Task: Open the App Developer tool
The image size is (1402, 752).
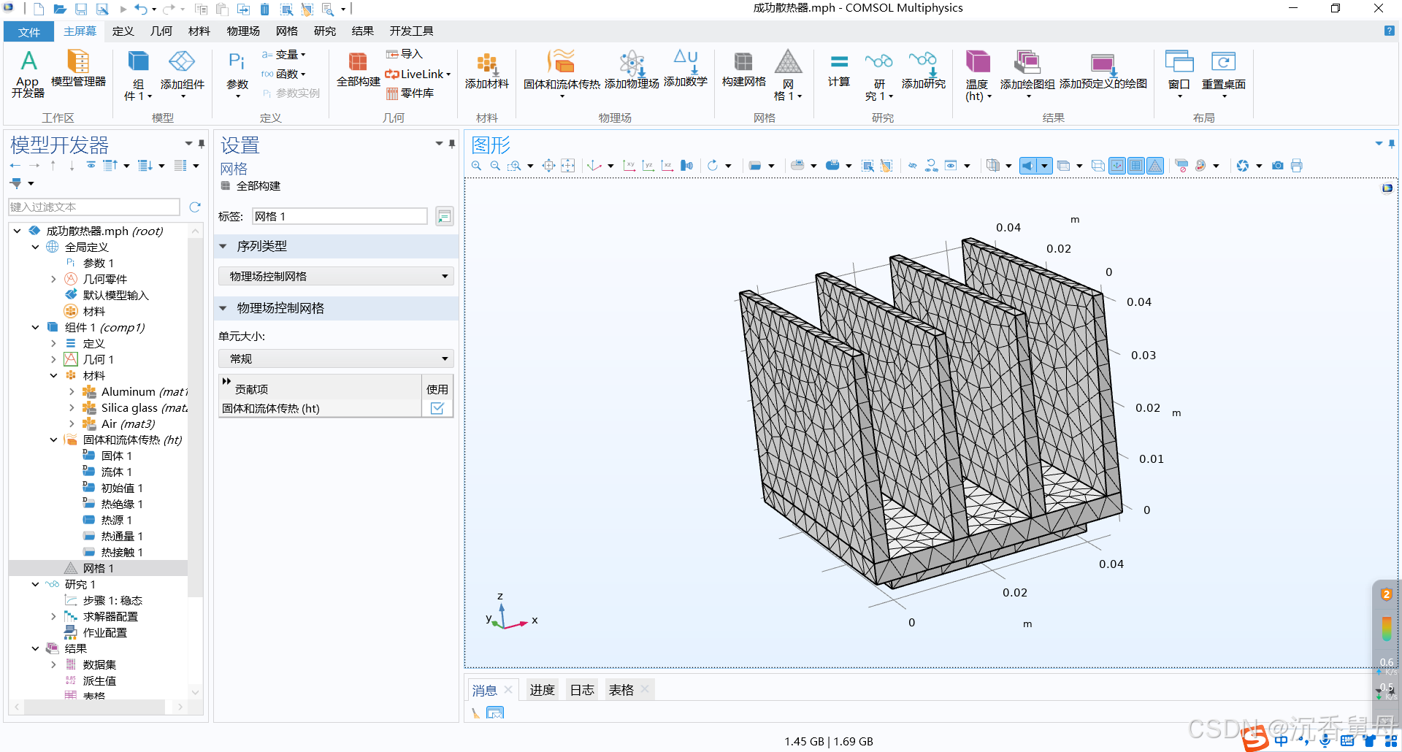Action: [28, 74]
